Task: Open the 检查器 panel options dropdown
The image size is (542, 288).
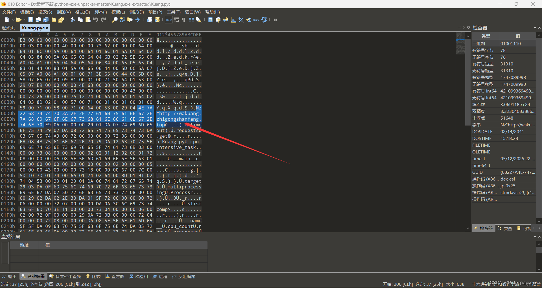Action: tap(535, 28)
